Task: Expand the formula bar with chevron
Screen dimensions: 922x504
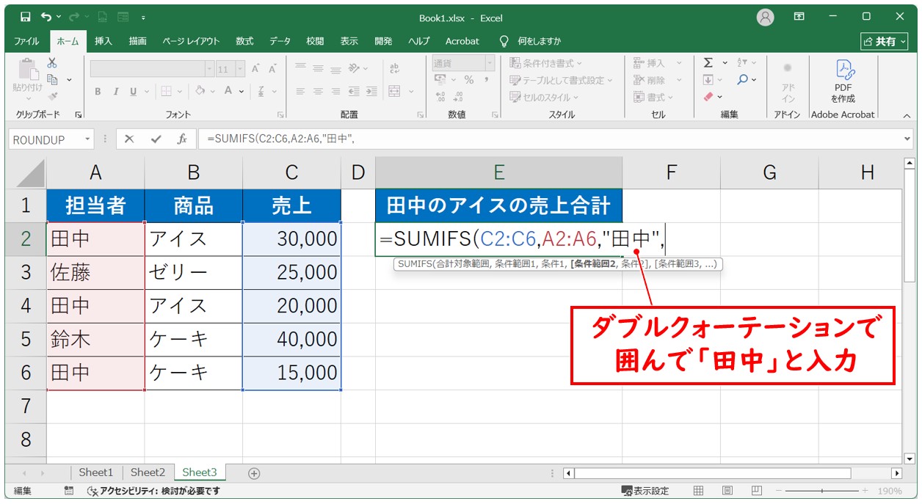Action: 908,139
